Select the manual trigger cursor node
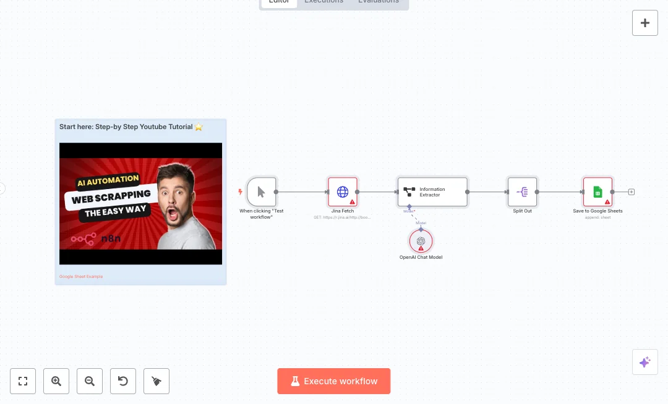Image resolution: width=668 pixels, height=404 pixels. pyautogui.click(x=261, y=191)
